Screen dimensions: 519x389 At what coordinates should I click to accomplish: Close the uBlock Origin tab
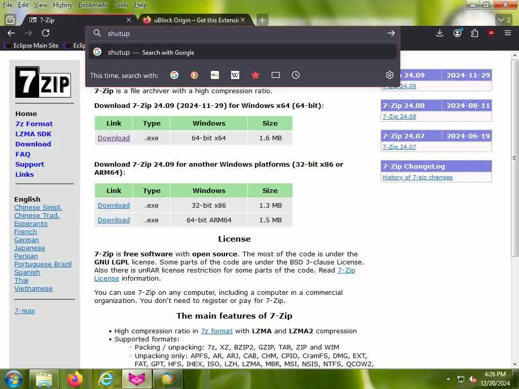tap(243, 20)
